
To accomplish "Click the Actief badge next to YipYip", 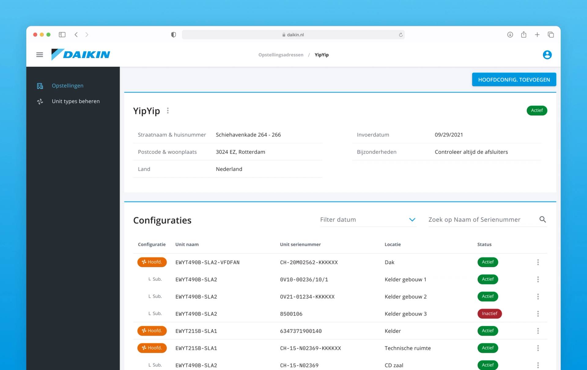I will point(537,110).
